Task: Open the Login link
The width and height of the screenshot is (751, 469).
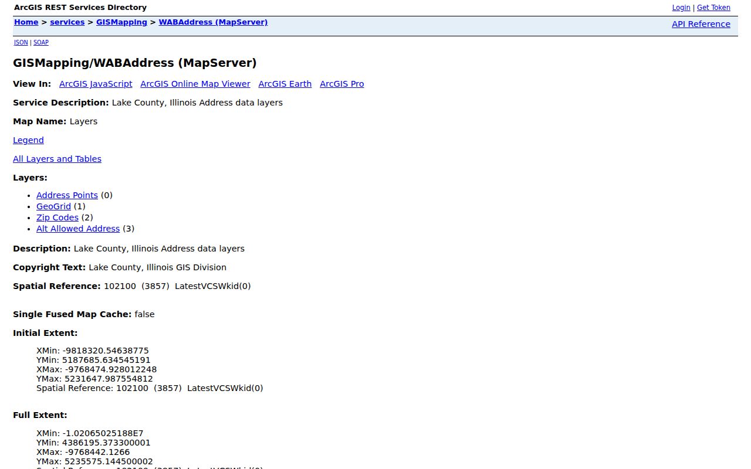Action: point(681,8)
